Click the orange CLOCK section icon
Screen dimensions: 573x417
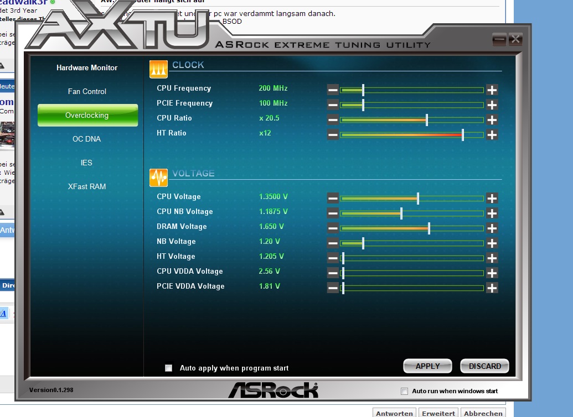(158, 69)
